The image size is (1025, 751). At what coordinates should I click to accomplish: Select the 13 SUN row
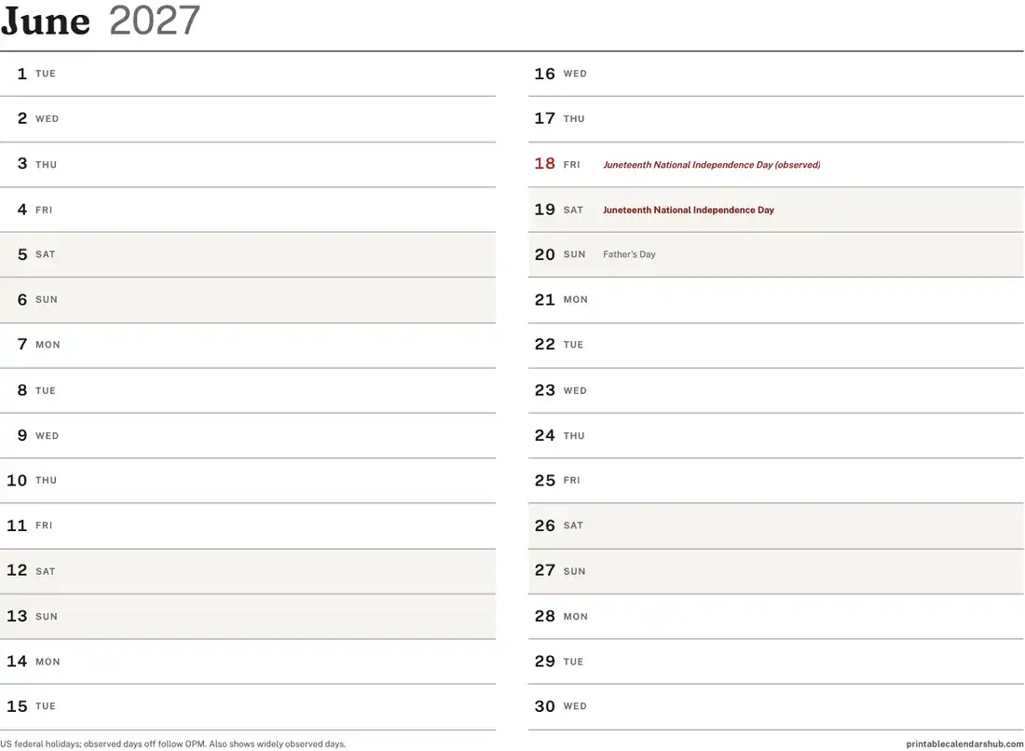(248, 616)
